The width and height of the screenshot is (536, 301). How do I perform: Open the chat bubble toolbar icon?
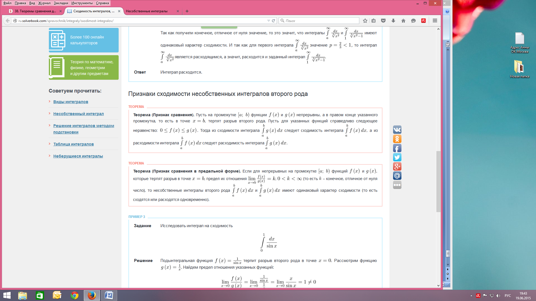click(413, 21)
